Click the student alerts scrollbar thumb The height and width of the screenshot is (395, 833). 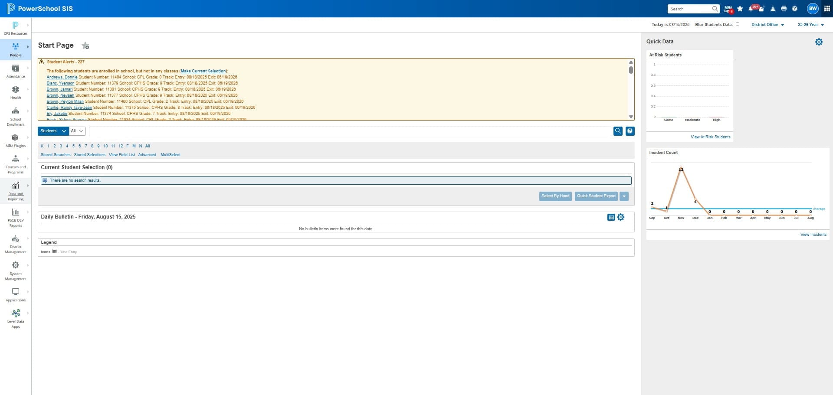[631, 70]
